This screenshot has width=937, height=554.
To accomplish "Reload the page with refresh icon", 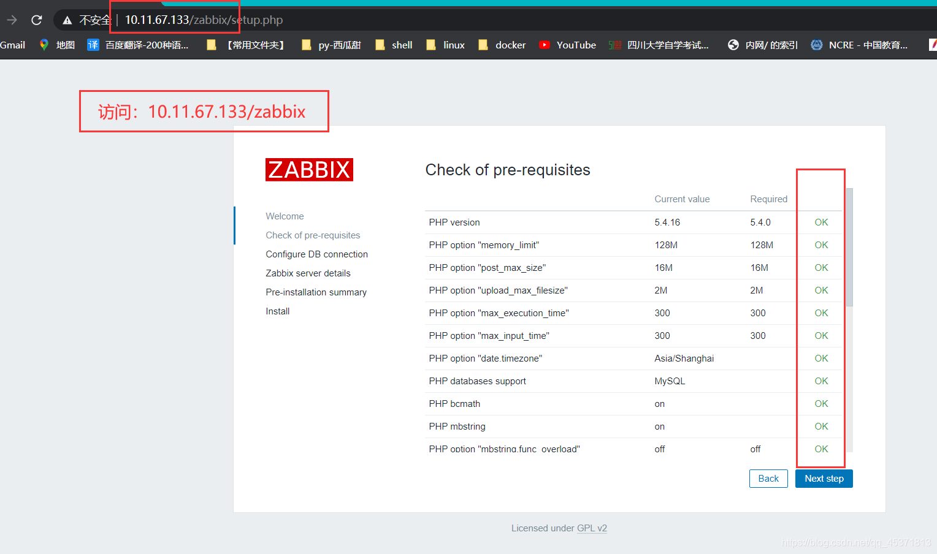I will point(37,20).
